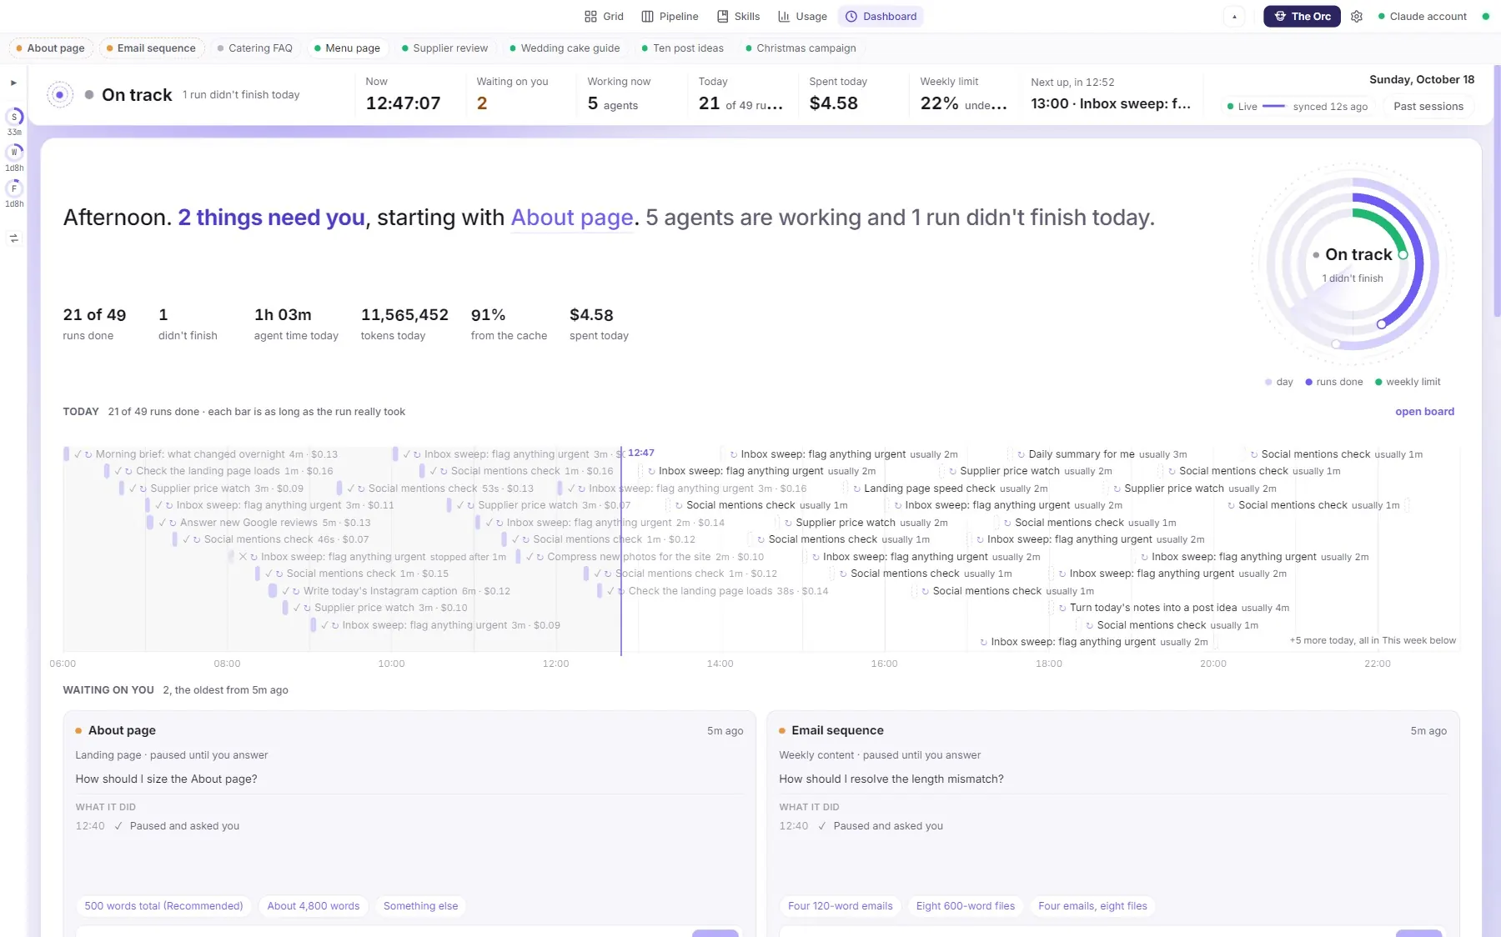The image size is (1501, 937).
Task: Click the swap arrows icon in sidebar
Action: pyautogui.click(x=14, y=238)
